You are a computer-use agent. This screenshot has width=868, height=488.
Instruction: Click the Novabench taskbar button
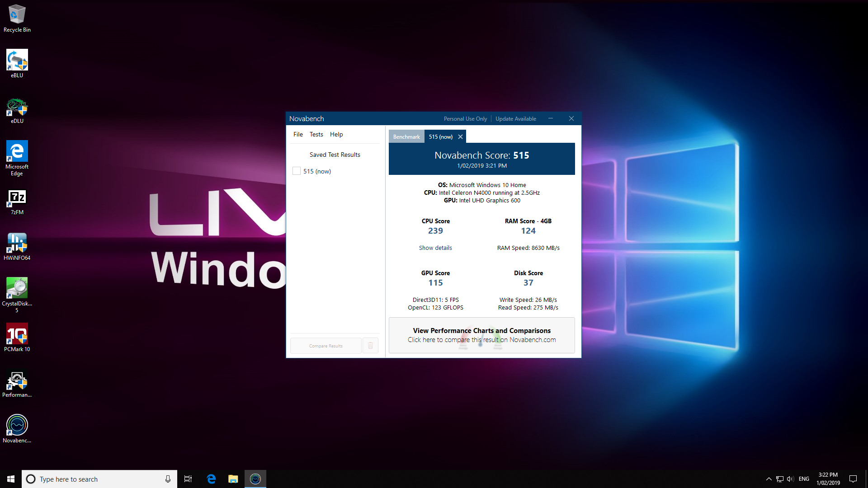point(255,479)
